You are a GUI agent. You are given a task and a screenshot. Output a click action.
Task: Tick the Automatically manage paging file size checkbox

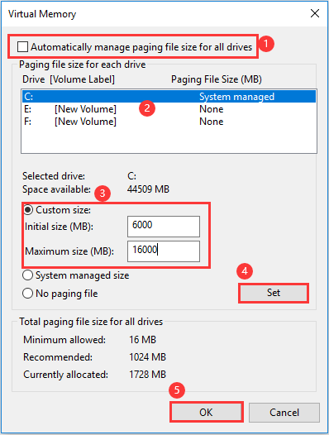[22, 46]
